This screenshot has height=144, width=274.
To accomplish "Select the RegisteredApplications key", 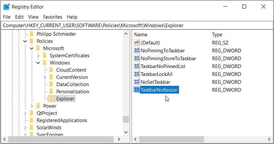I will point(62,120).
